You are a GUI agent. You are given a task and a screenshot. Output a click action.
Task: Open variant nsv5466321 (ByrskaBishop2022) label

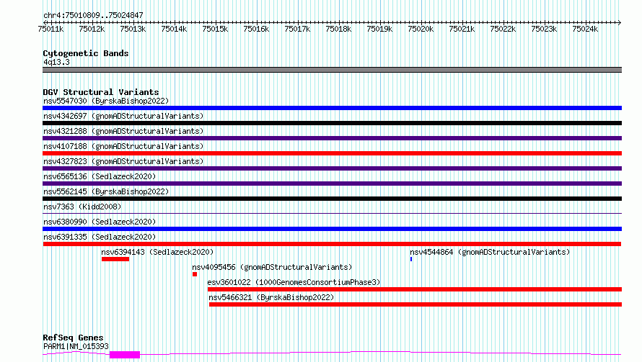[271, 297]
